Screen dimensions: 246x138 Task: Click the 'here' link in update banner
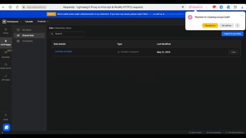[x=150, y=14]
